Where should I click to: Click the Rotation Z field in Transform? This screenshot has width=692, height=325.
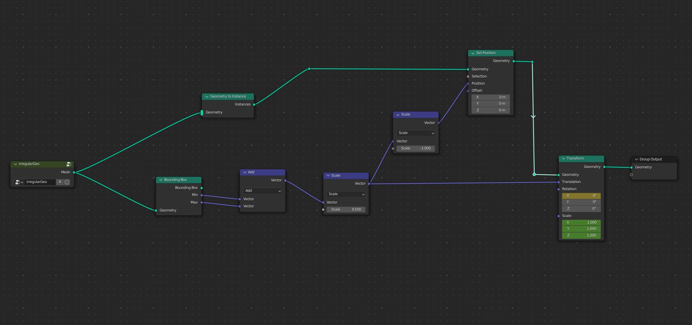(581, 209)
